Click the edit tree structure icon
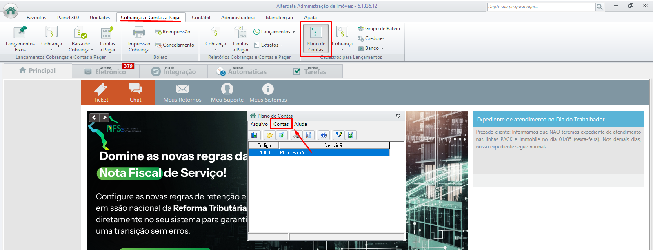 pyautogui.click(x=339, y=135)
